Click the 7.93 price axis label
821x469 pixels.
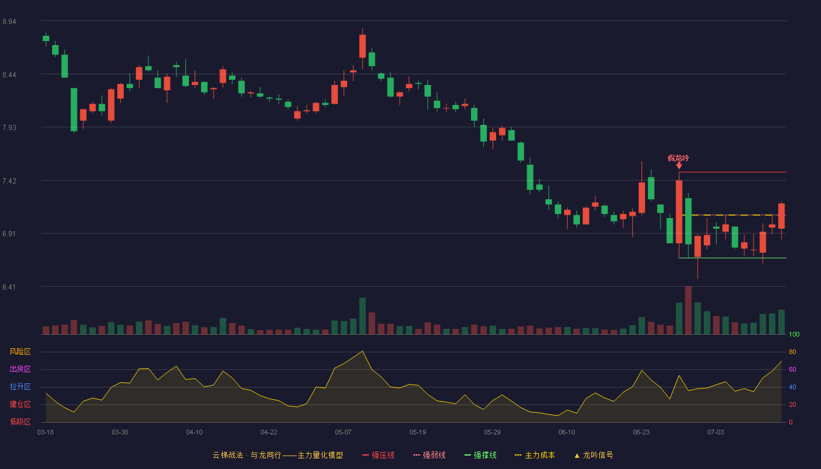(9, 128)
